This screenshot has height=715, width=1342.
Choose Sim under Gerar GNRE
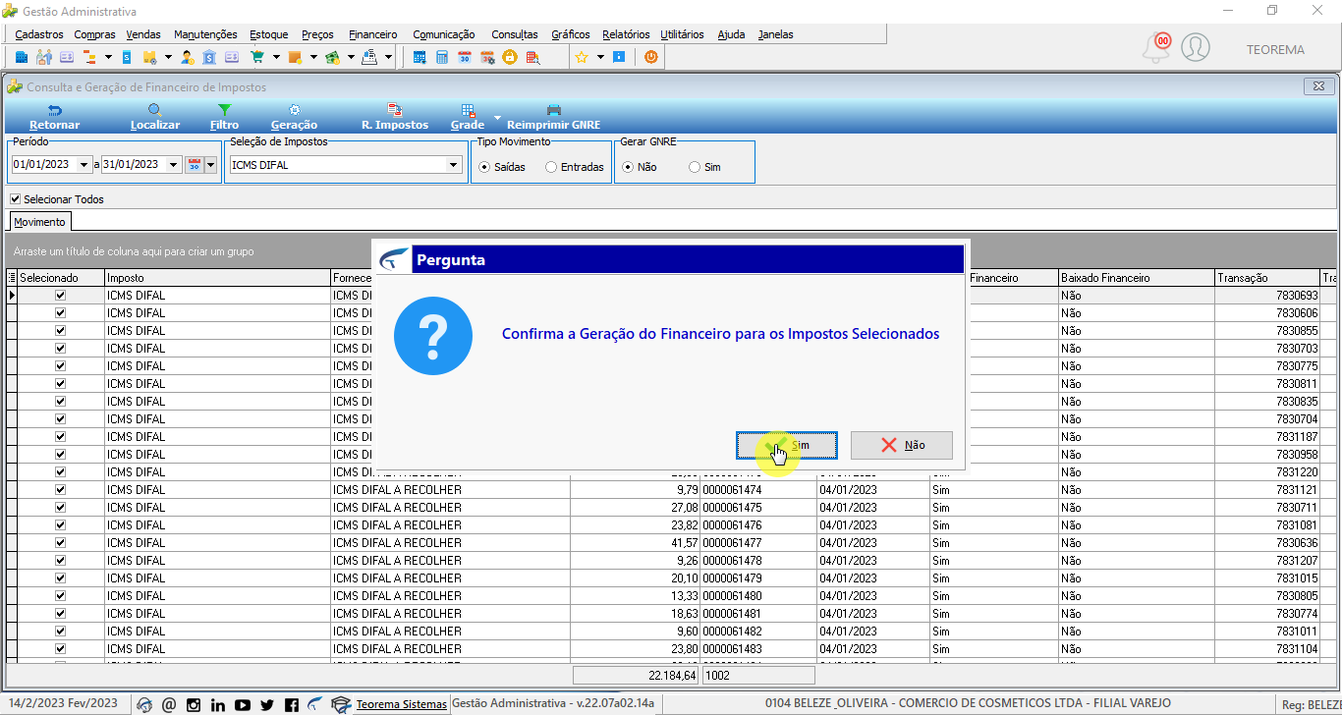[x=695, y=167]
